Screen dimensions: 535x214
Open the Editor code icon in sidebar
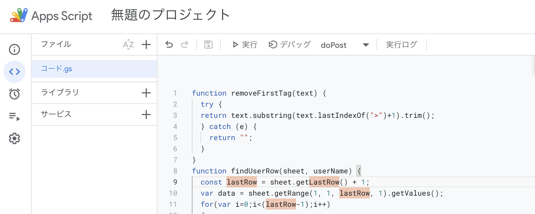tap(14, 72)
